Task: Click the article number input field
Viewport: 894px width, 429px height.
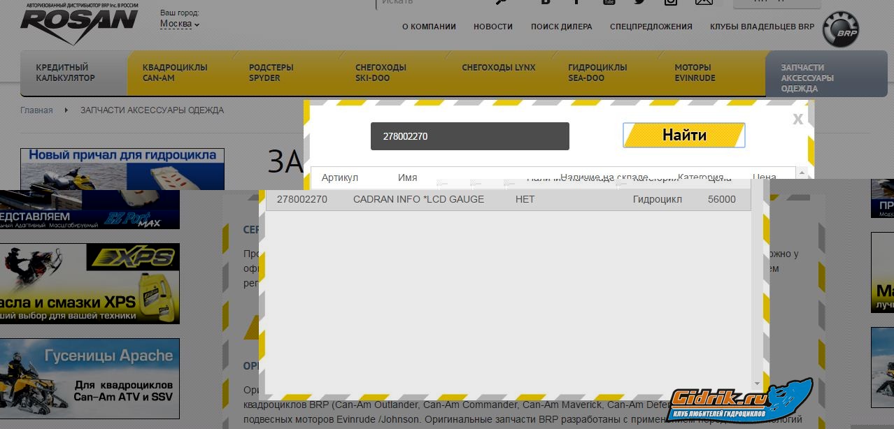Action: [469, 136]
